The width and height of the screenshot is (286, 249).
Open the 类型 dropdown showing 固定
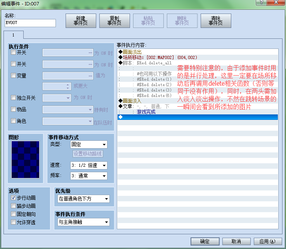tap(89, 145)
